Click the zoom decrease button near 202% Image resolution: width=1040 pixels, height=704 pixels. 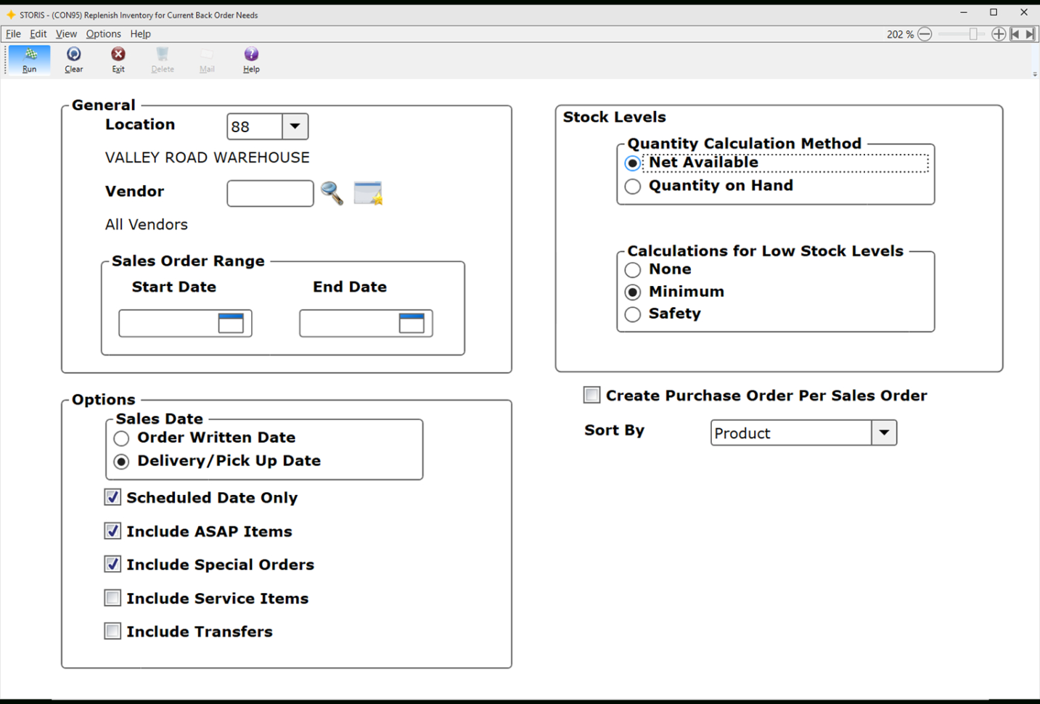coord(925,33)
